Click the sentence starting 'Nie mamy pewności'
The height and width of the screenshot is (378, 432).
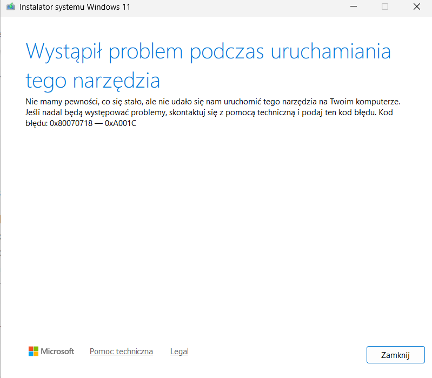click(x=212, y=102)
